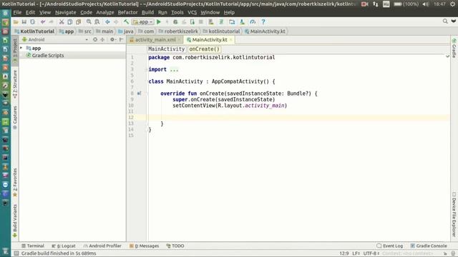Viewport: 458px width, 257px height.
Task: Navigate Back with the toolbar arrow
Action: (107, 22)
